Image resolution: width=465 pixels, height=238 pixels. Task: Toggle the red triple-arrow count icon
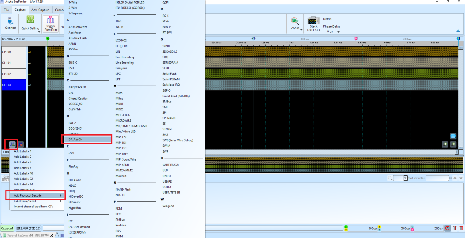461,228
